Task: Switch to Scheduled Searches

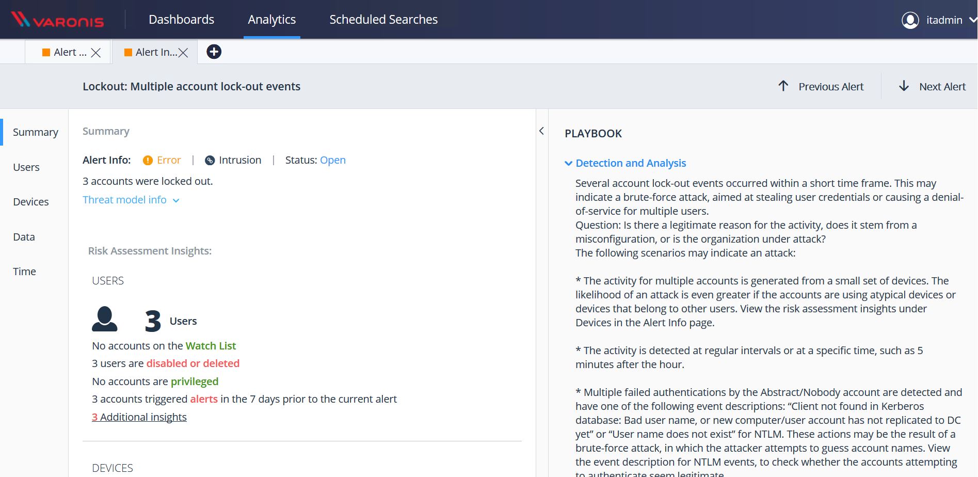Action: point(383,20)
